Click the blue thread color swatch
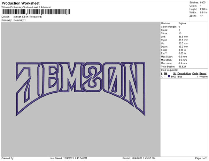The height and width of the screenshot is (161, 209). 169,76
